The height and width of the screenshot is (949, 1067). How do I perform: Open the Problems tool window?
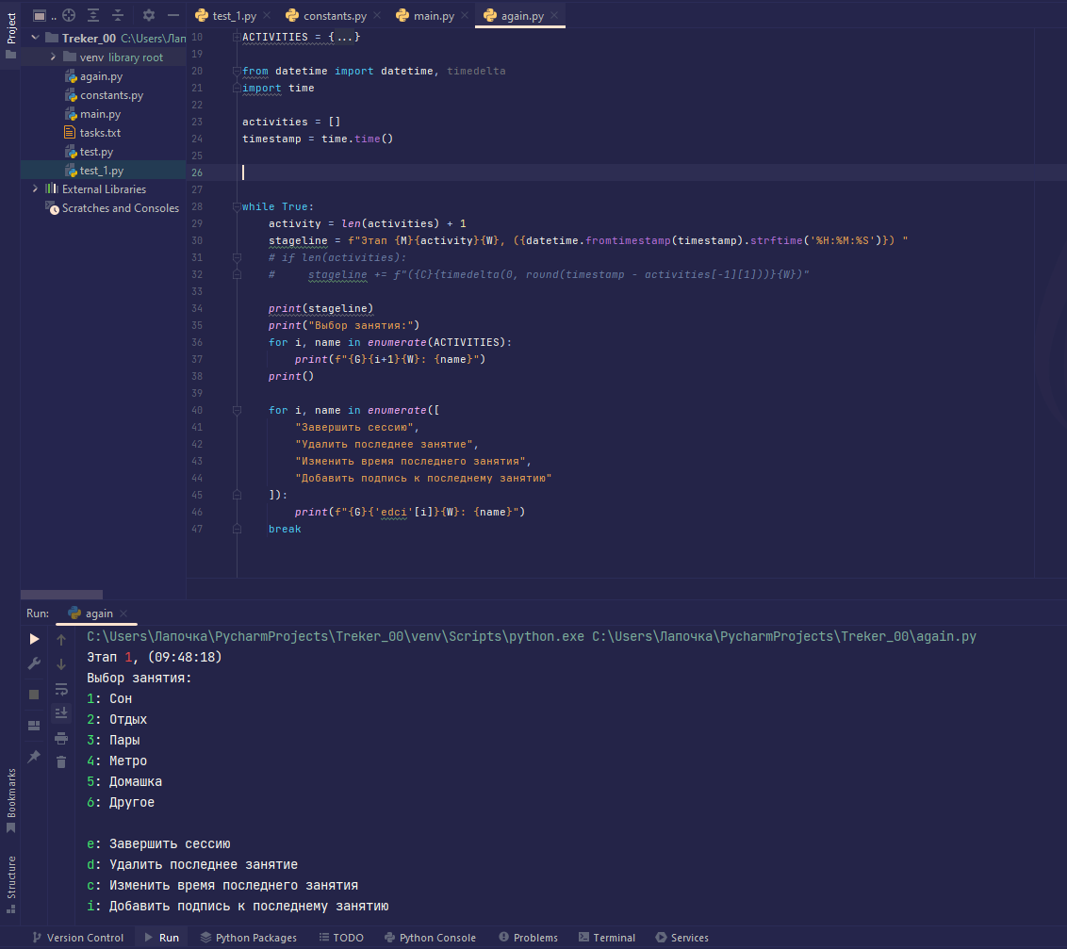tap(528, 938)
